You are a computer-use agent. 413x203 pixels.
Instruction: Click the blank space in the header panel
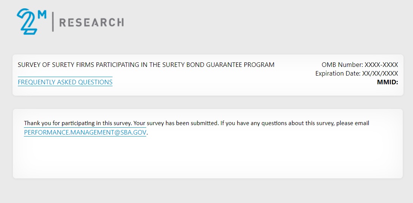click(212, 82)
